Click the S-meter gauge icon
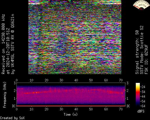 [x=141, y=5]
